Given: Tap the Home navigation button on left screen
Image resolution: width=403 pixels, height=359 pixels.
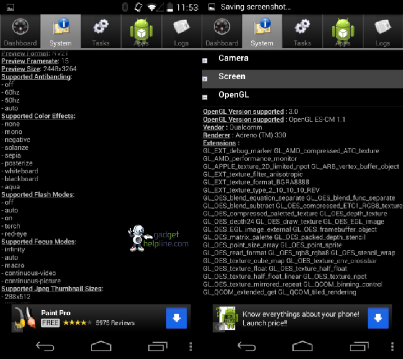Looking at the screenshot, I should coord(101,346).
